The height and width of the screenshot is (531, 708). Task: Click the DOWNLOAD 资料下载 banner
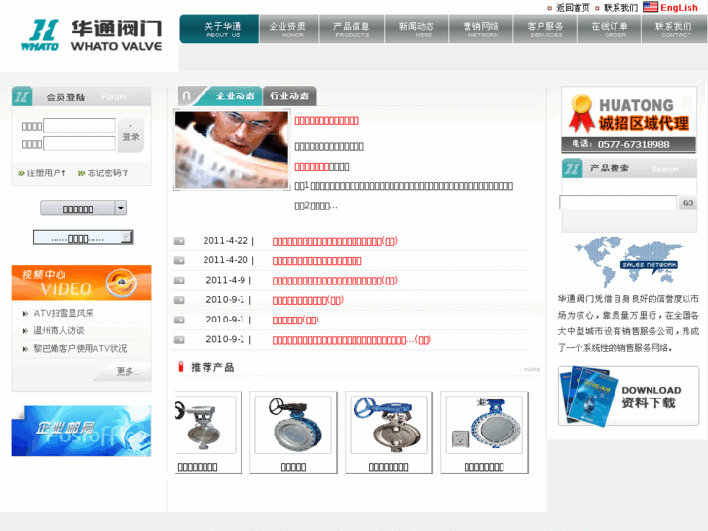(x=628, y=397)
